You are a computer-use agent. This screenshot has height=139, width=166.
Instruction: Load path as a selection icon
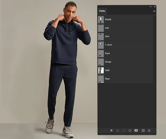(x=124, y=130)
